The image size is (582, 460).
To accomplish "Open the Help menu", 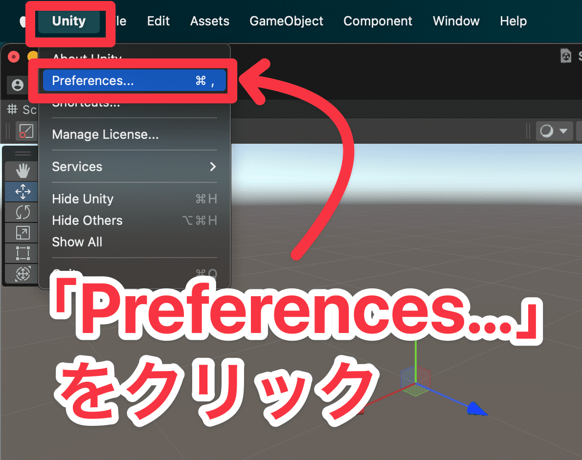I will pyautogui.click(x=513, y=21).
